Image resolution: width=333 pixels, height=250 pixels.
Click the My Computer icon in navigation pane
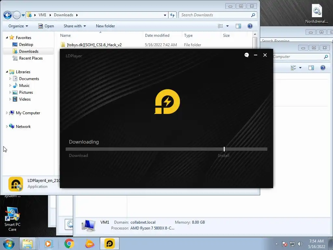click(x=12, y=113)
